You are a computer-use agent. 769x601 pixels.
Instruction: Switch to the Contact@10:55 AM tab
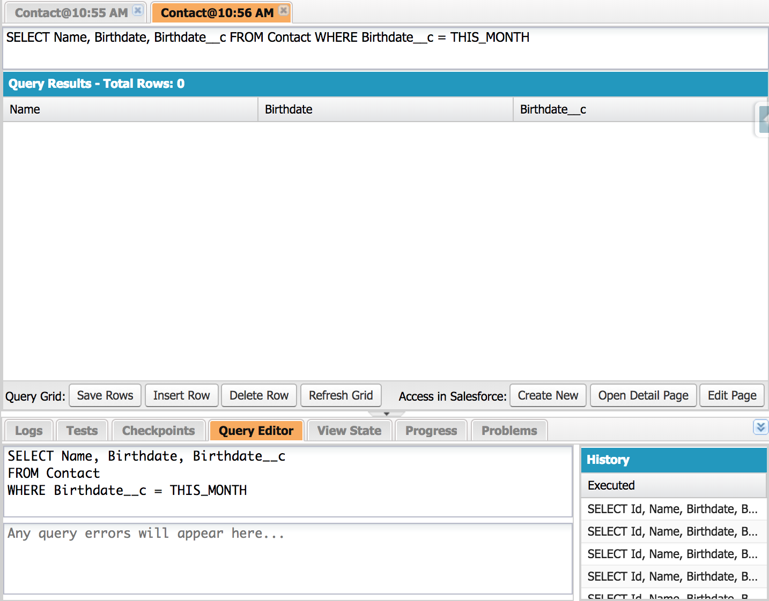[71, 13]
